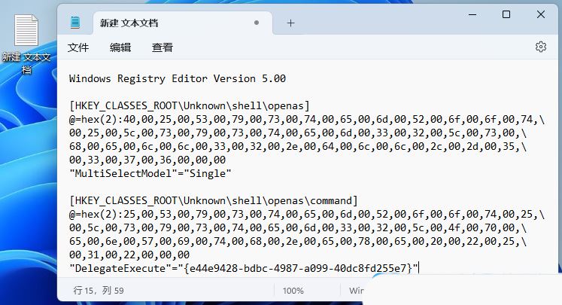Maximize the Notepad window
Image resolution: width=562 pixels, height=305 pixels.
pyautogui.click(x=506, y=15)
